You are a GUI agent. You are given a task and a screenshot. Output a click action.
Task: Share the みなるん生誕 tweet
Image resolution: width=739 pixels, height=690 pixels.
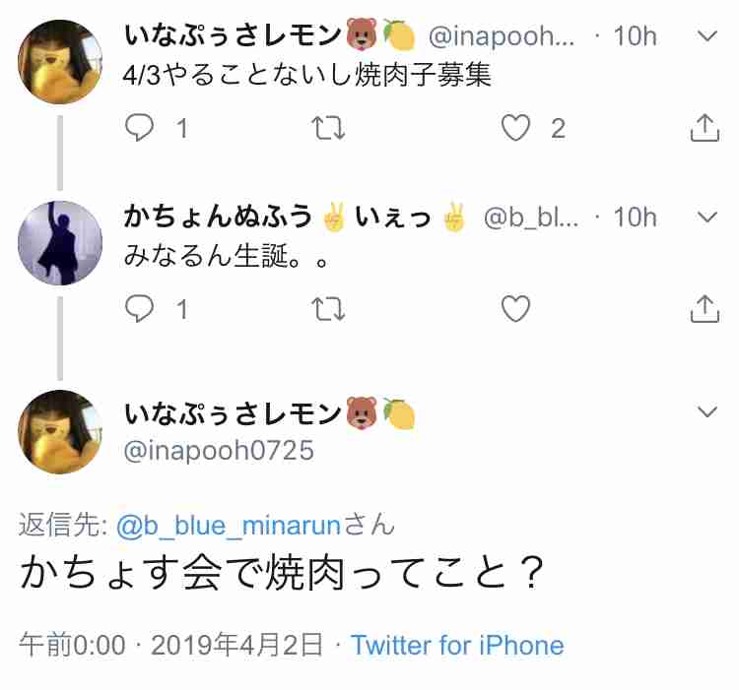(x=705, y=310)
